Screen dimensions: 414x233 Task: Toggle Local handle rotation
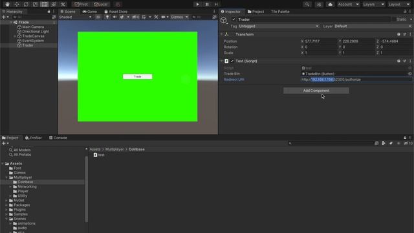pyautogui.click(x=101, y=5)
